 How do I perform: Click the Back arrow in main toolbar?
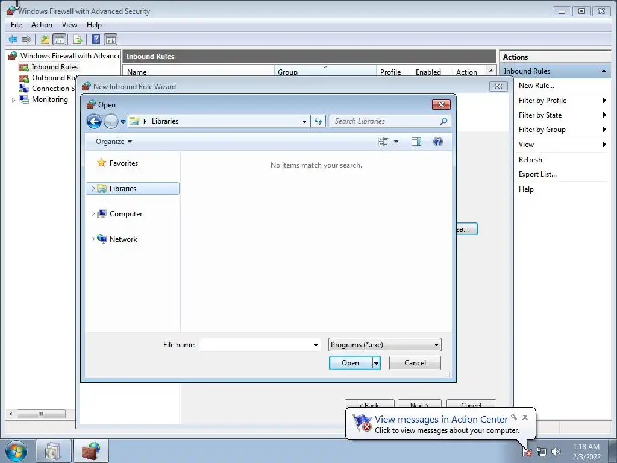[13, 39]
